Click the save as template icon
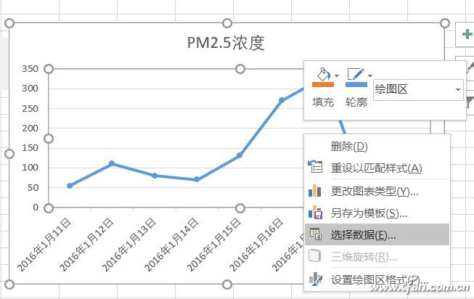 315,213
